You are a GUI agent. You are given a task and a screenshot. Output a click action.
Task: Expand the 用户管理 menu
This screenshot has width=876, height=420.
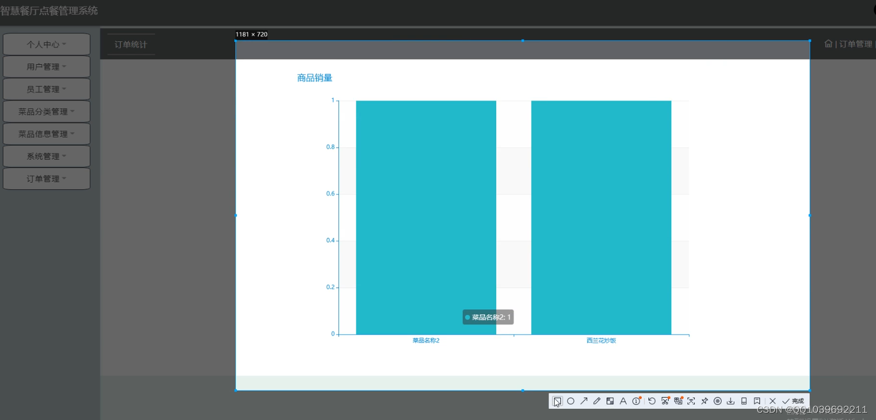click(47, 67)
